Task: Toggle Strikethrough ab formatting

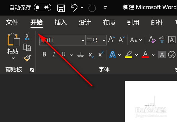Action: point(81,55)
